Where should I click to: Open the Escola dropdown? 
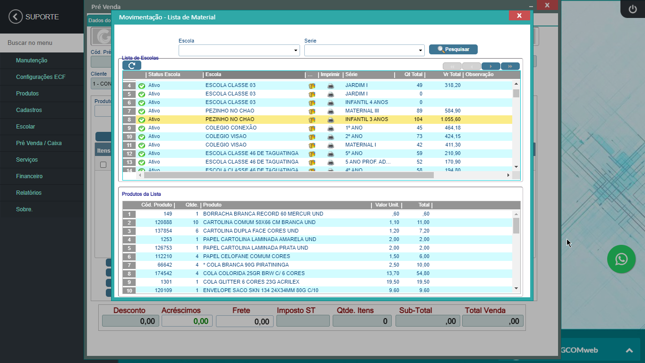(x=296, y=51)
